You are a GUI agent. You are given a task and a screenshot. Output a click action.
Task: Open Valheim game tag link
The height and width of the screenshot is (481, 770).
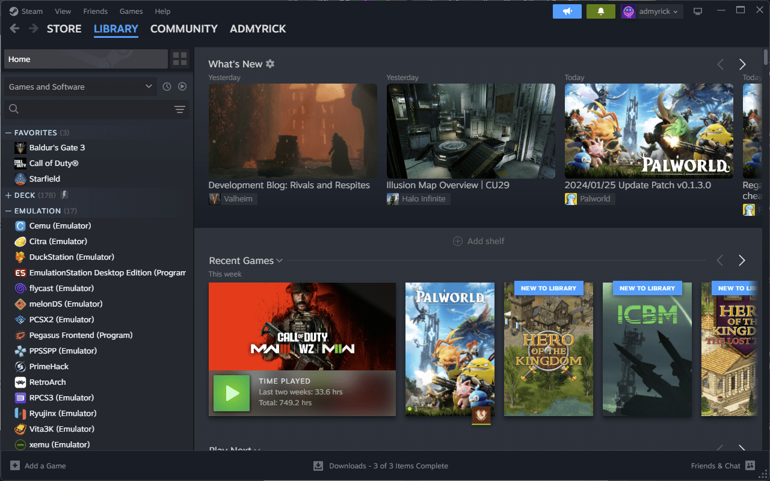(x=233, y=199)
